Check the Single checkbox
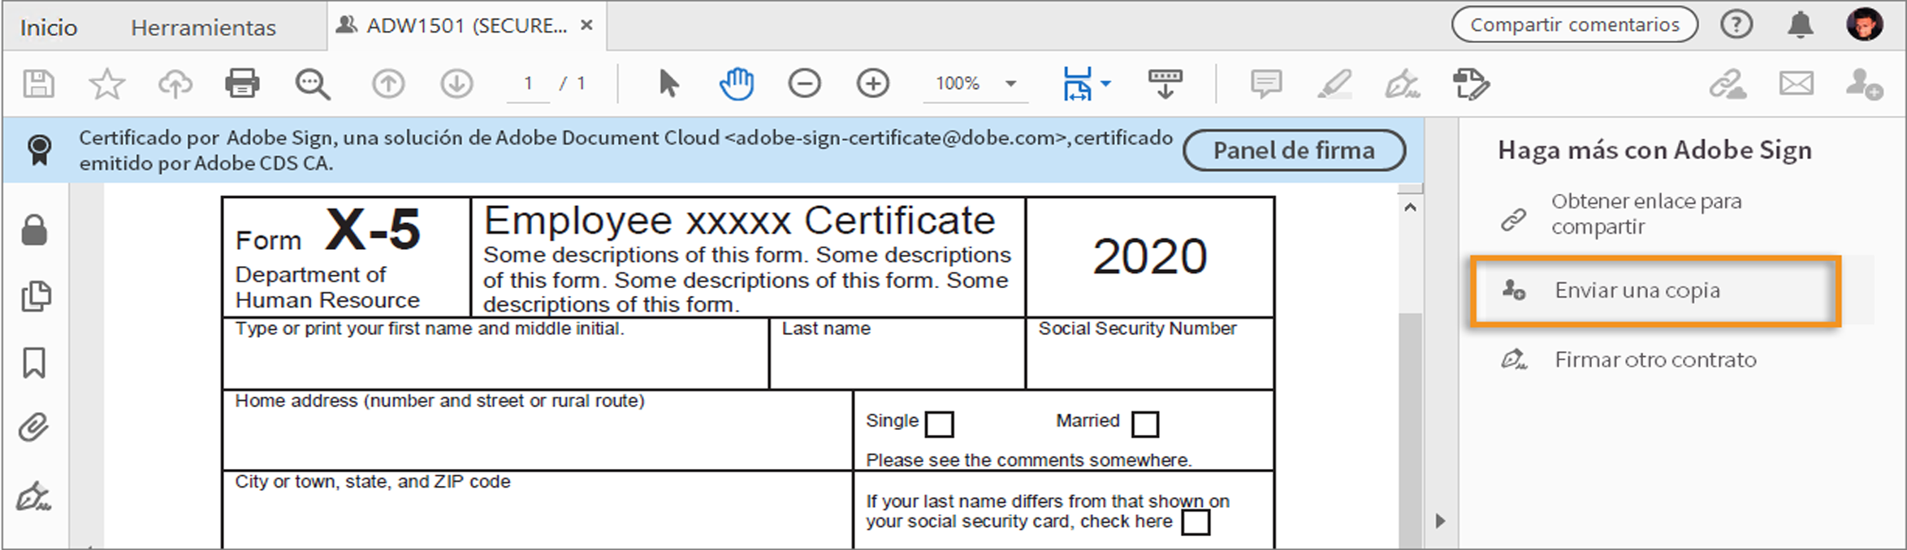The image size is (1907, 550). 939,424
